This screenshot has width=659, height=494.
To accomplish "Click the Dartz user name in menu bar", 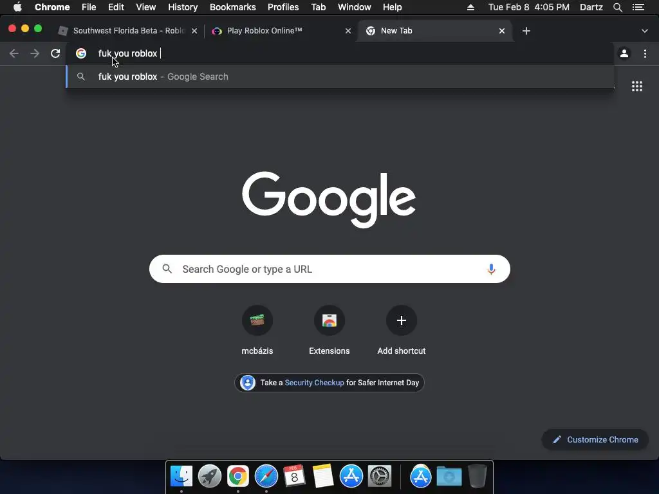I will (591, 7).
